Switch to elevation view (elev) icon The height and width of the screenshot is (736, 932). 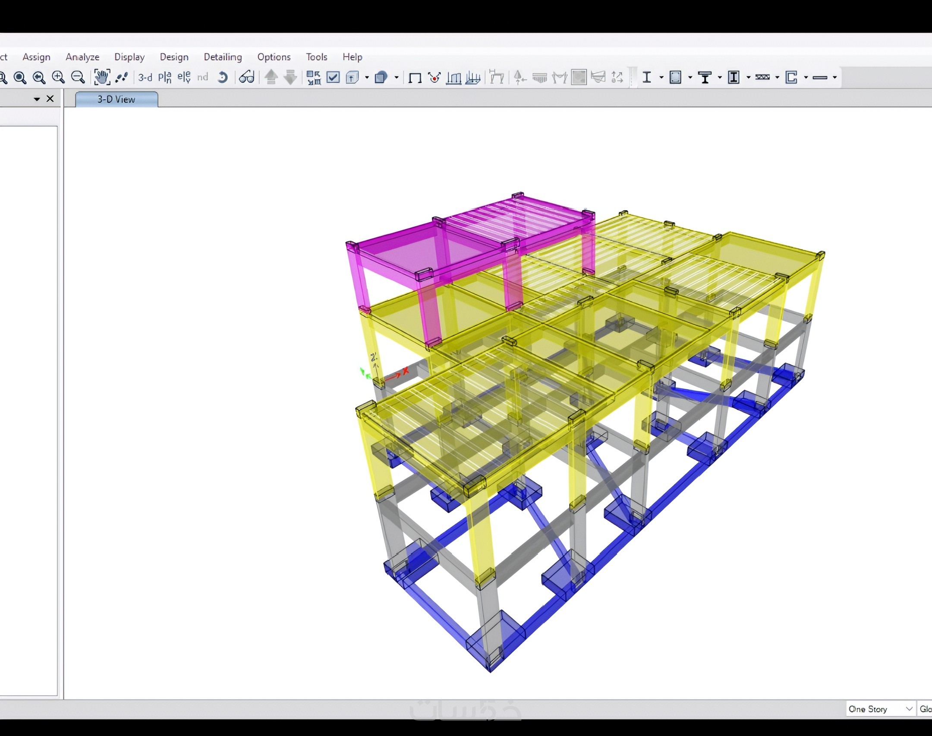click(x=184, y=77)
